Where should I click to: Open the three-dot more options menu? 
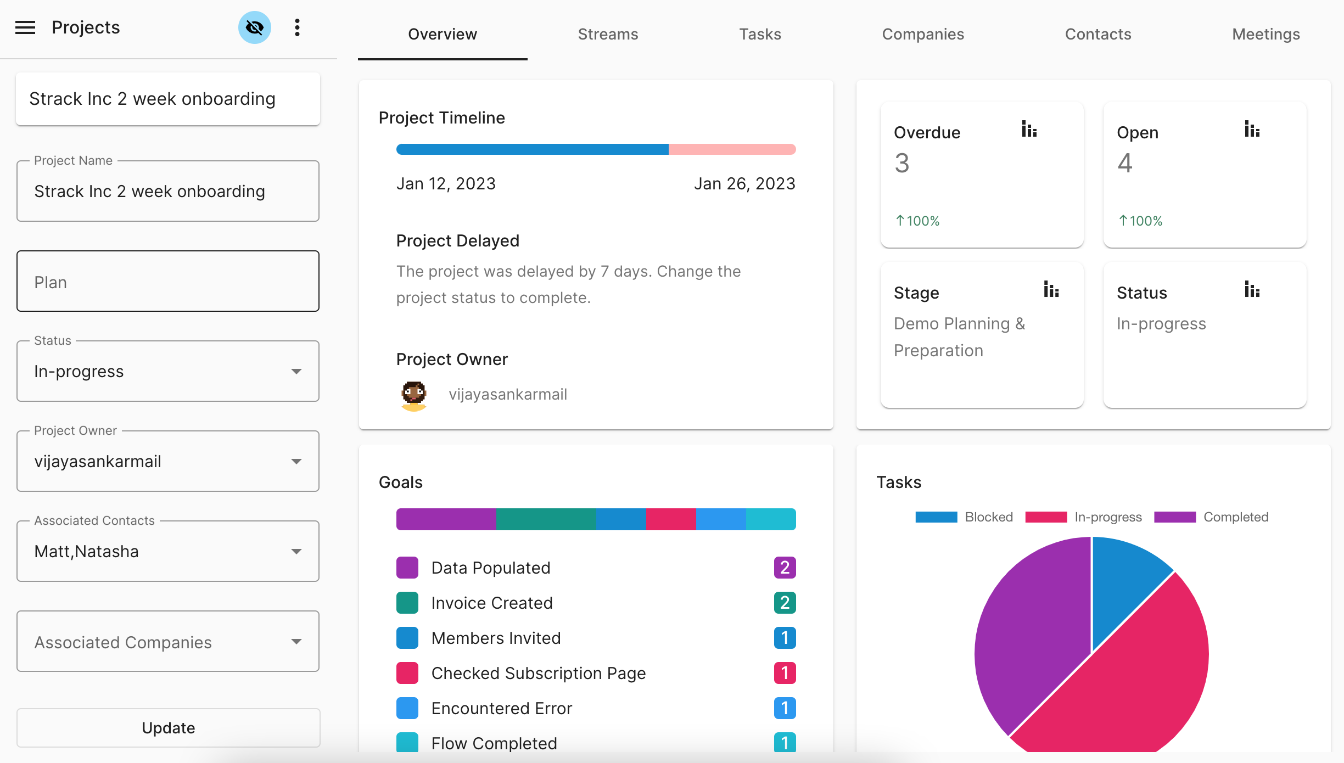(297, 27)
